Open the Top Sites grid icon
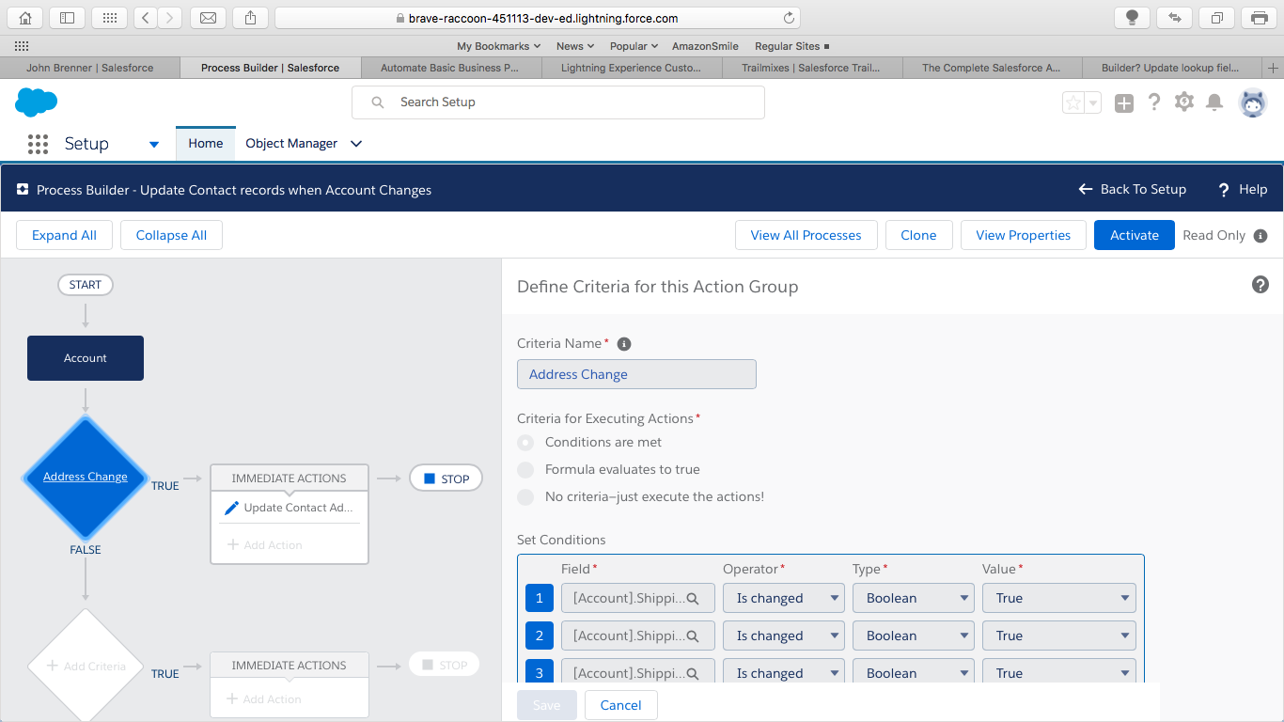The image size is (1284, 722). pyautogui.click(x=110, y=18)
